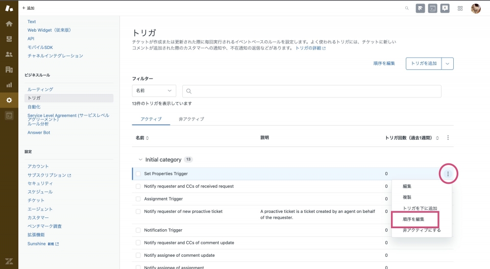Image resolution: width=490 pixels, height=269 pixels.
Task: Select 複製 in the row menu
Action: pyautogui.click(x=407, y=197)
